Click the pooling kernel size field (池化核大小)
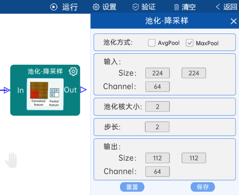Image resolution: width=239 pixels, height=195 pixels. coord(158,107)
